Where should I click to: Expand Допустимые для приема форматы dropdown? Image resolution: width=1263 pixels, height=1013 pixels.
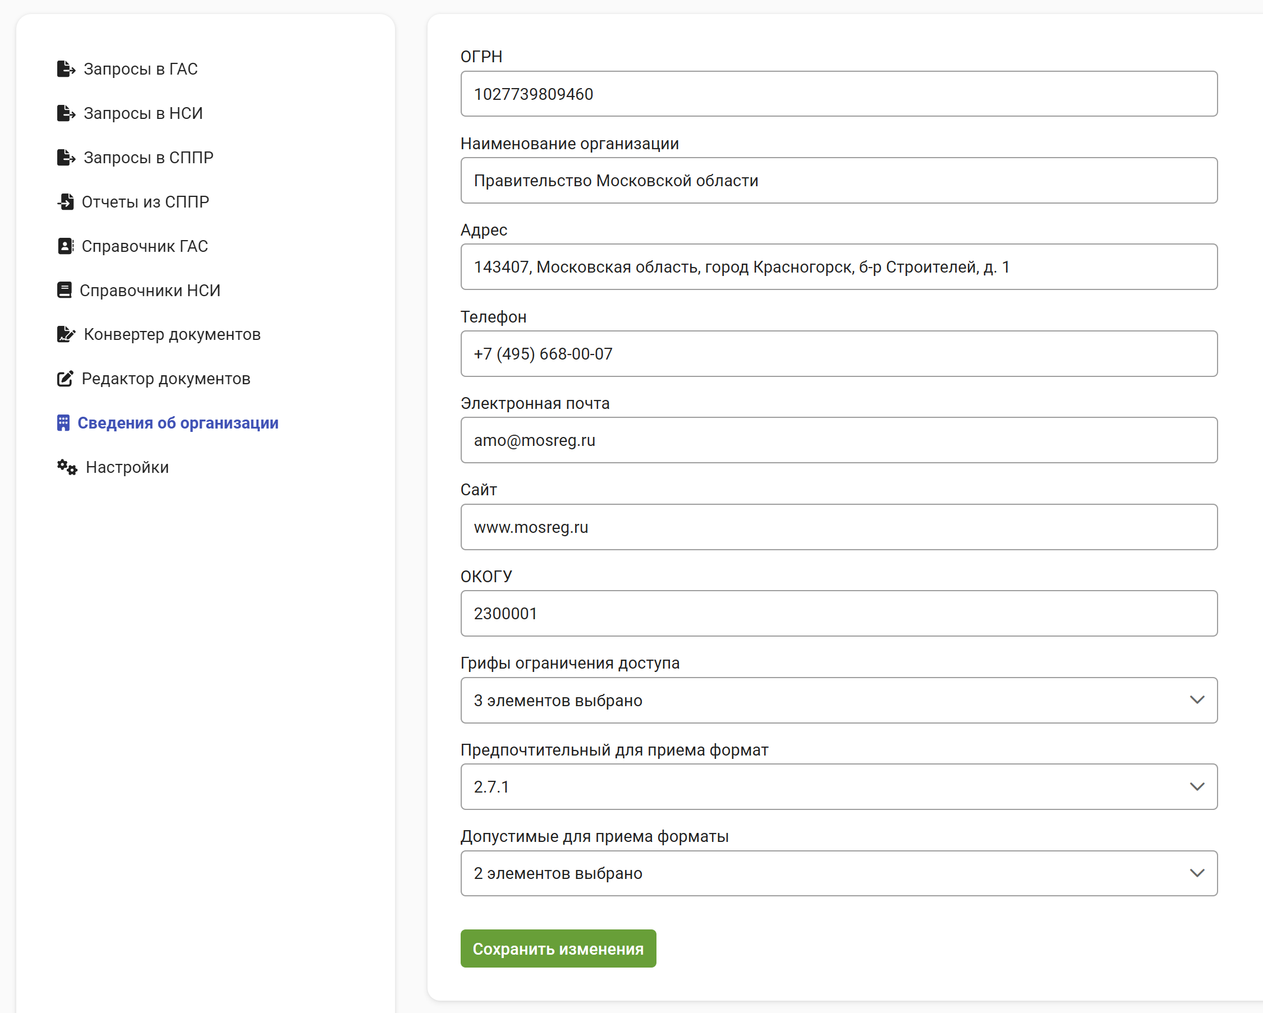839,873
